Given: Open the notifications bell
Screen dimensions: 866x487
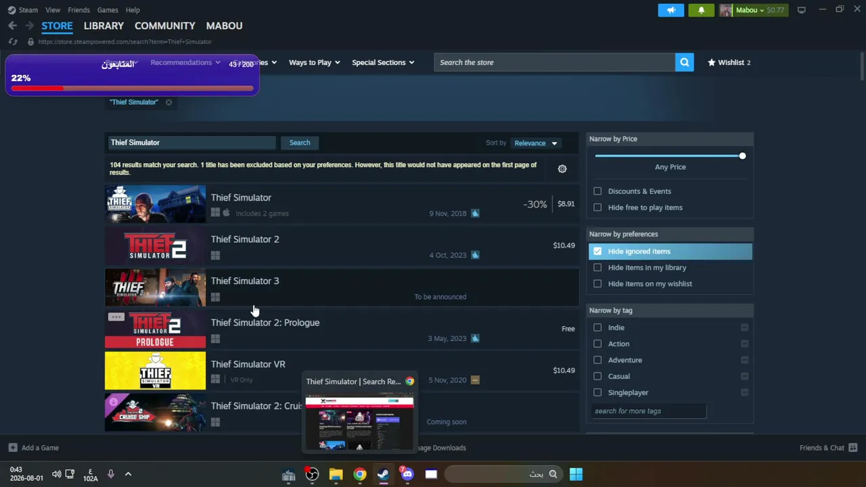Looking at the screenshot, I should point(701,10).
